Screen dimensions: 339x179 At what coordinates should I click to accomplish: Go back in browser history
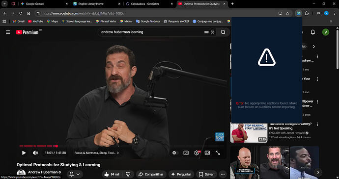click(5, 13)
